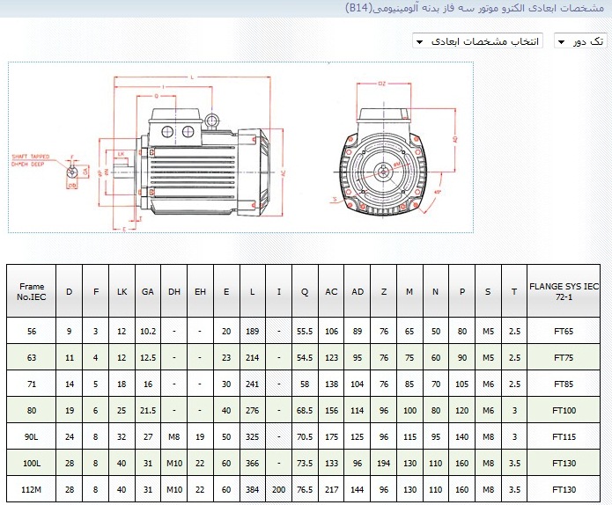Select the 'GA' column header
The height and width of the screenshot is (505, 612).
pyautogui.click(x=148, y=292)
